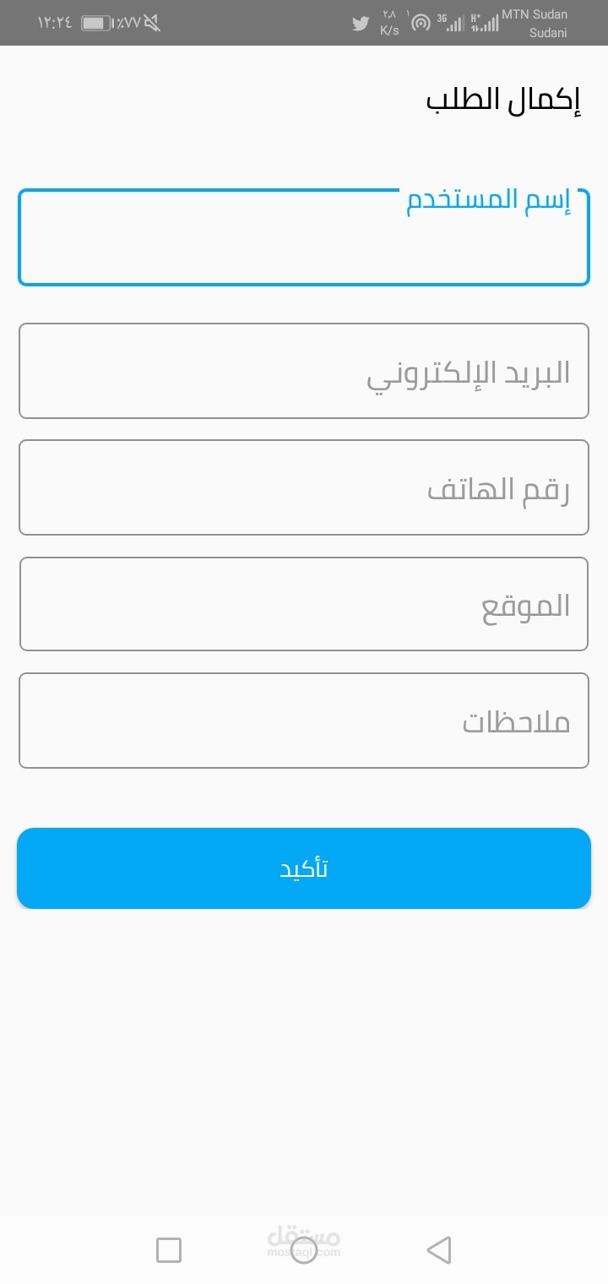The height and width of the screenshot is (1284, 608).
Task: Tap the إكمال الطلب page title
Action: 503,100
